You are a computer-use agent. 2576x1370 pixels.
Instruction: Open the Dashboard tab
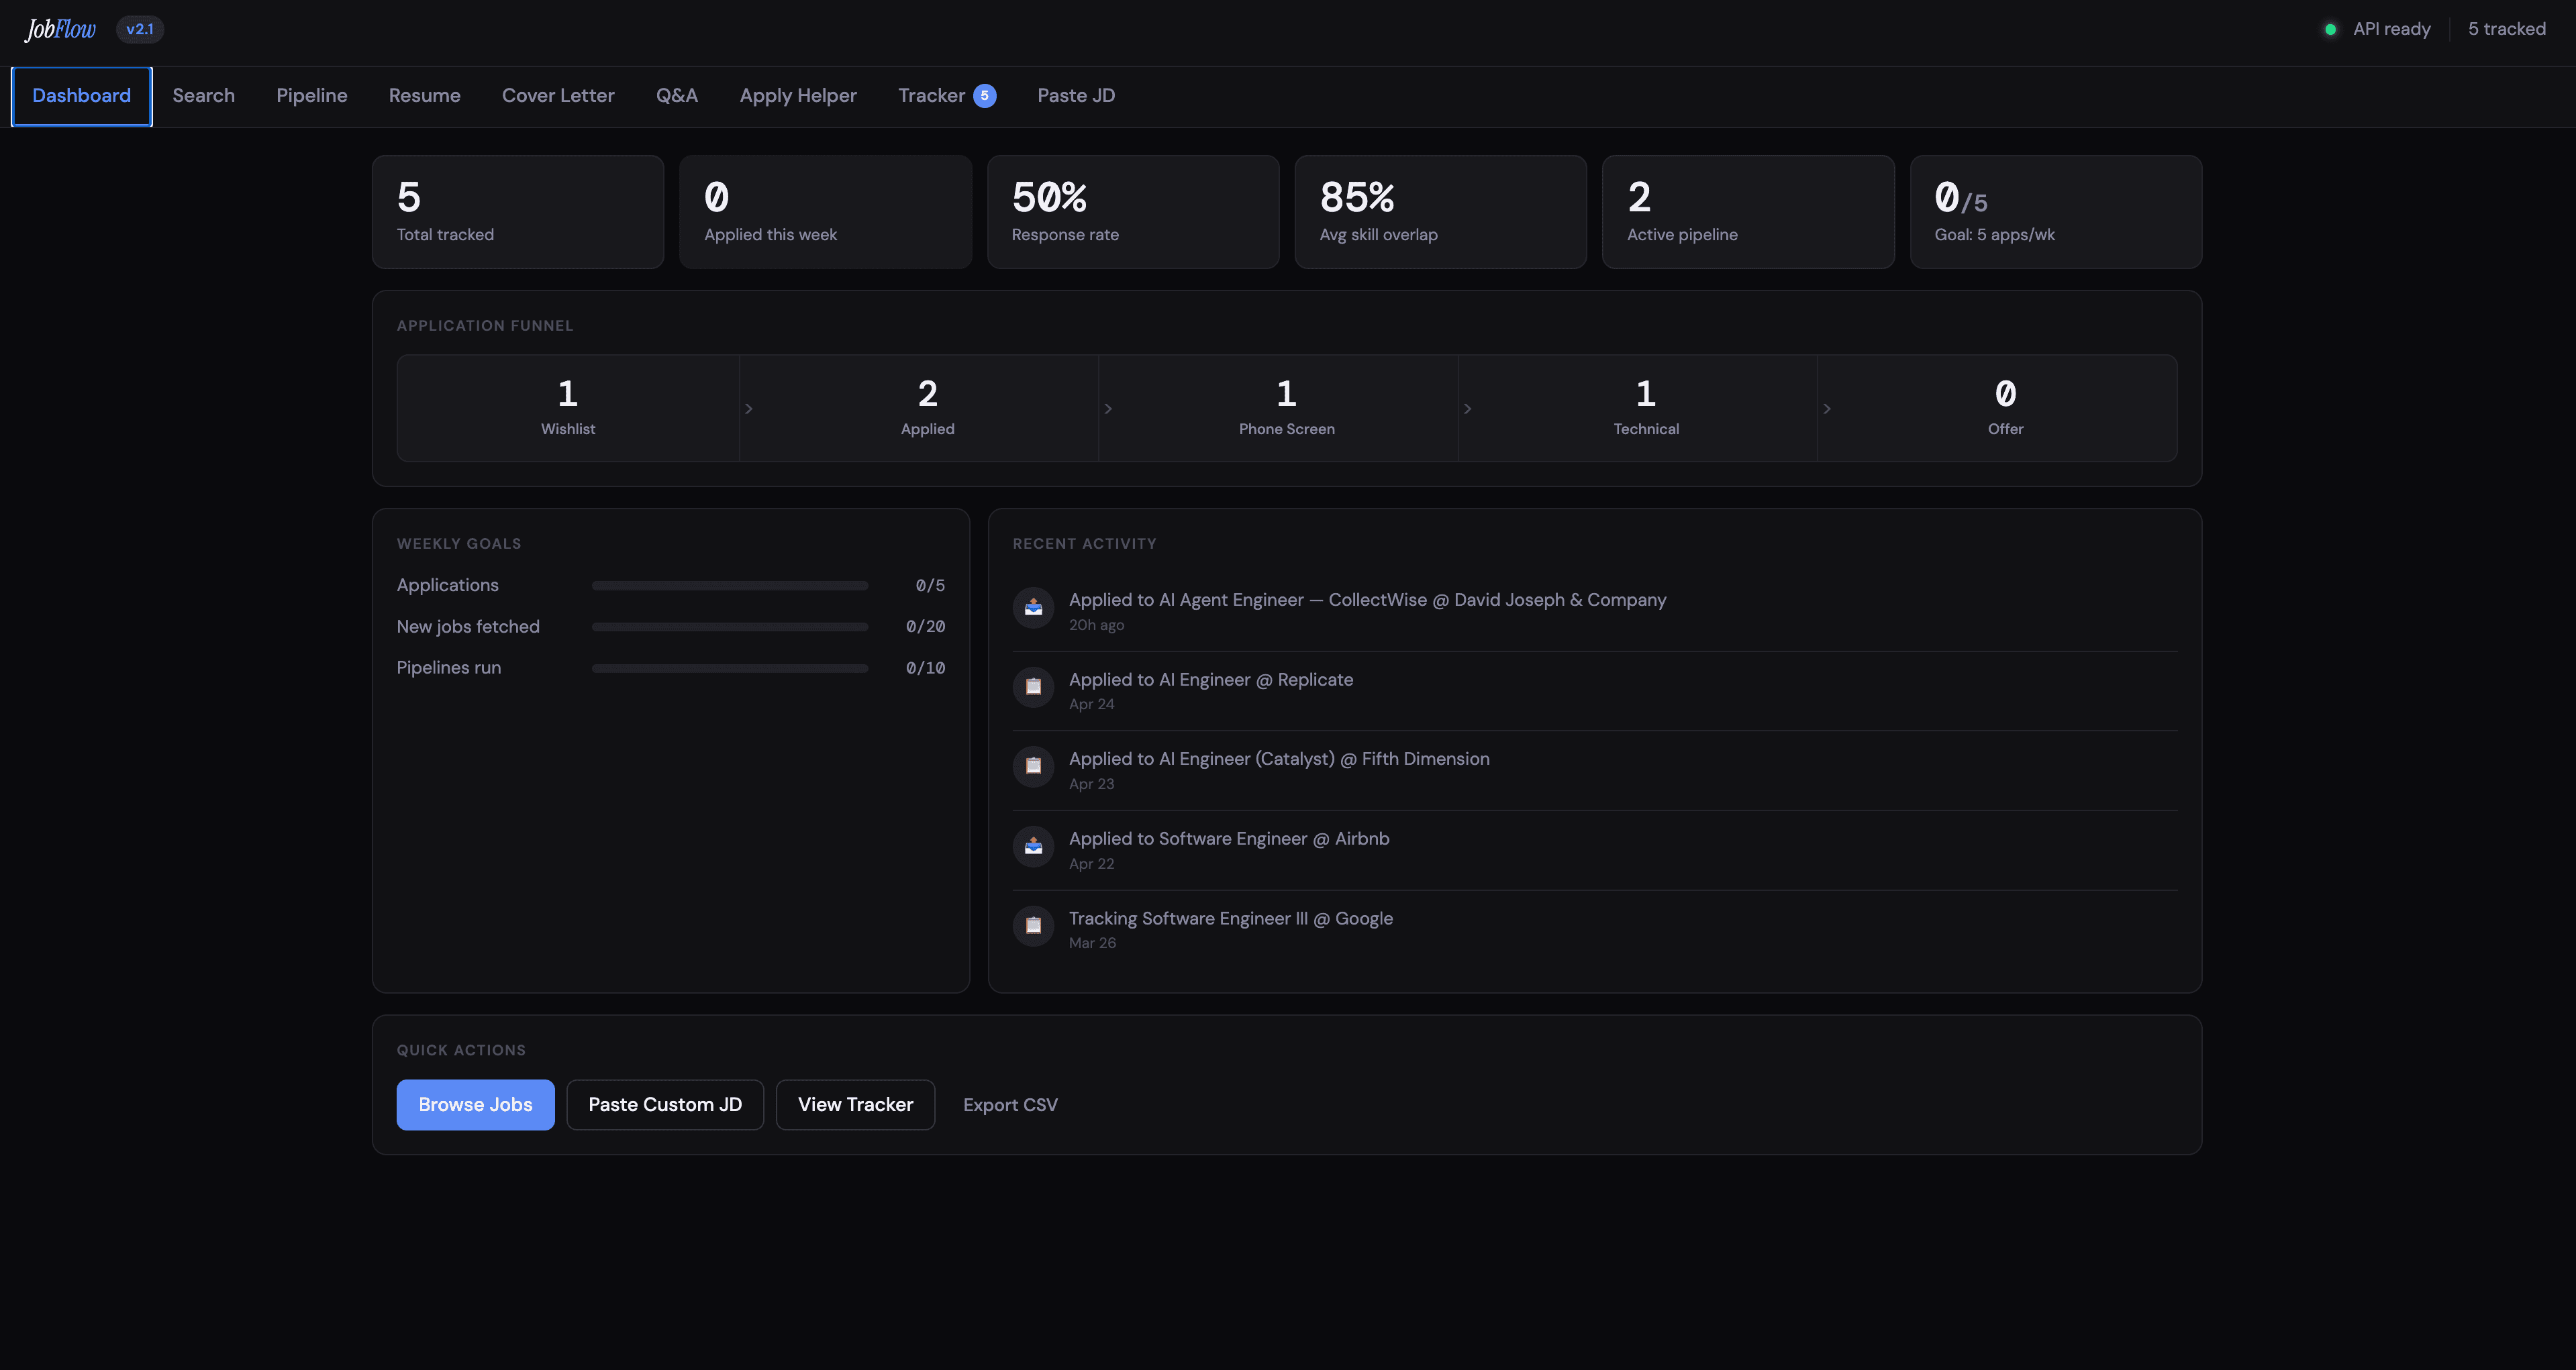pyautogui.click(x=81, y=96)
